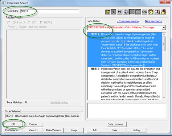Click the greyed map pin toolbar icon

click(113, 12)
